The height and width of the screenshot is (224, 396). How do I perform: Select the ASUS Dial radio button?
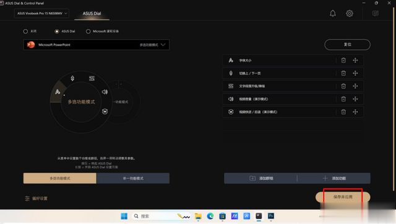(57, 31)
